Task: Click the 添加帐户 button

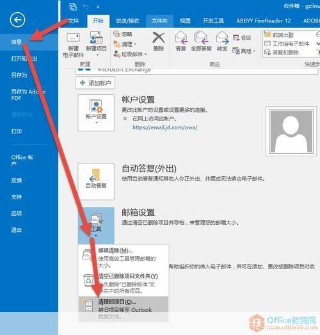Action: pyautogui.click(x=95, y=83)
